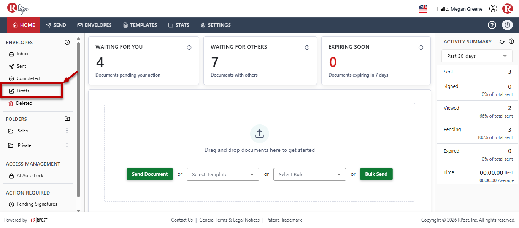Viewport: 519px width, 228px height.
Task: Open the Send tab
Action: 56,25
